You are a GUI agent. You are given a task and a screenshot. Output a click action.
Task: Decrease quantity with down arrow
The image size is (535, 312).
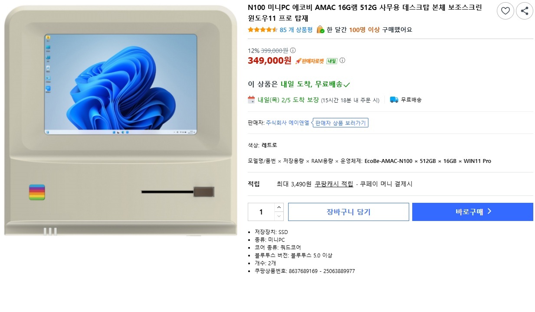click(279, 216)
